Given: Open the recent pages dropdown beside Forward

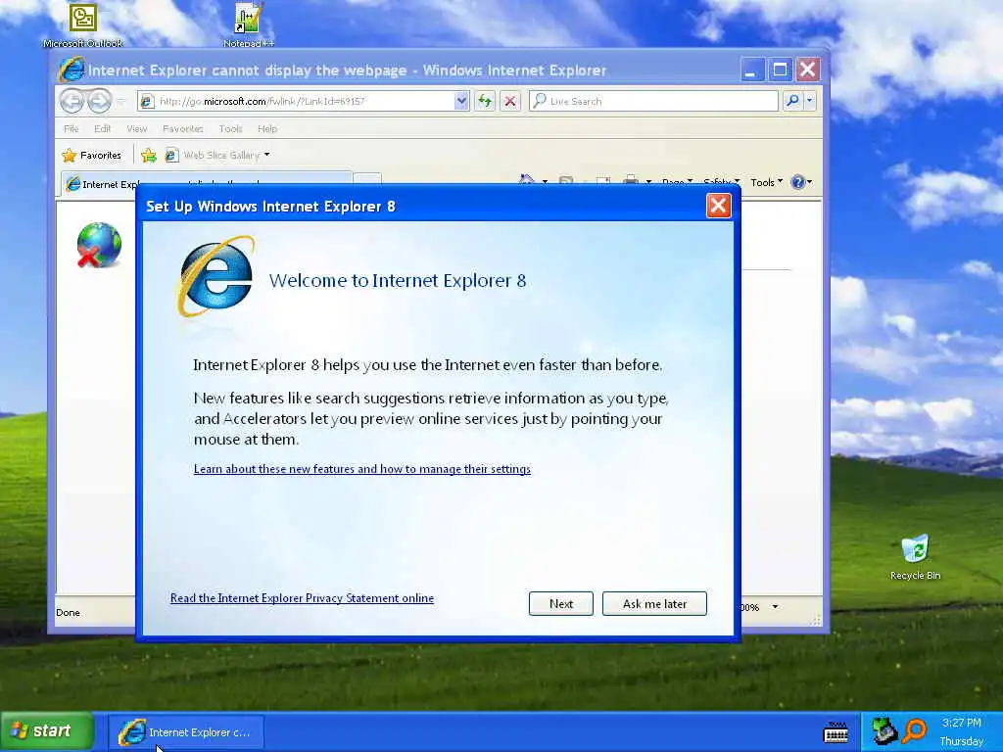Looking at the screenshot, I should (x=120, y=101).
